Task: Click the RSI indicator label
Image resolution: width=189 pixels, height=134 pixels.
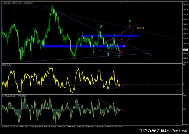Action: coord(7,65)
